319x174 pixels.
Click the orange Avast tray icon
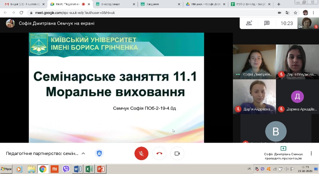[x=268, y=169]
